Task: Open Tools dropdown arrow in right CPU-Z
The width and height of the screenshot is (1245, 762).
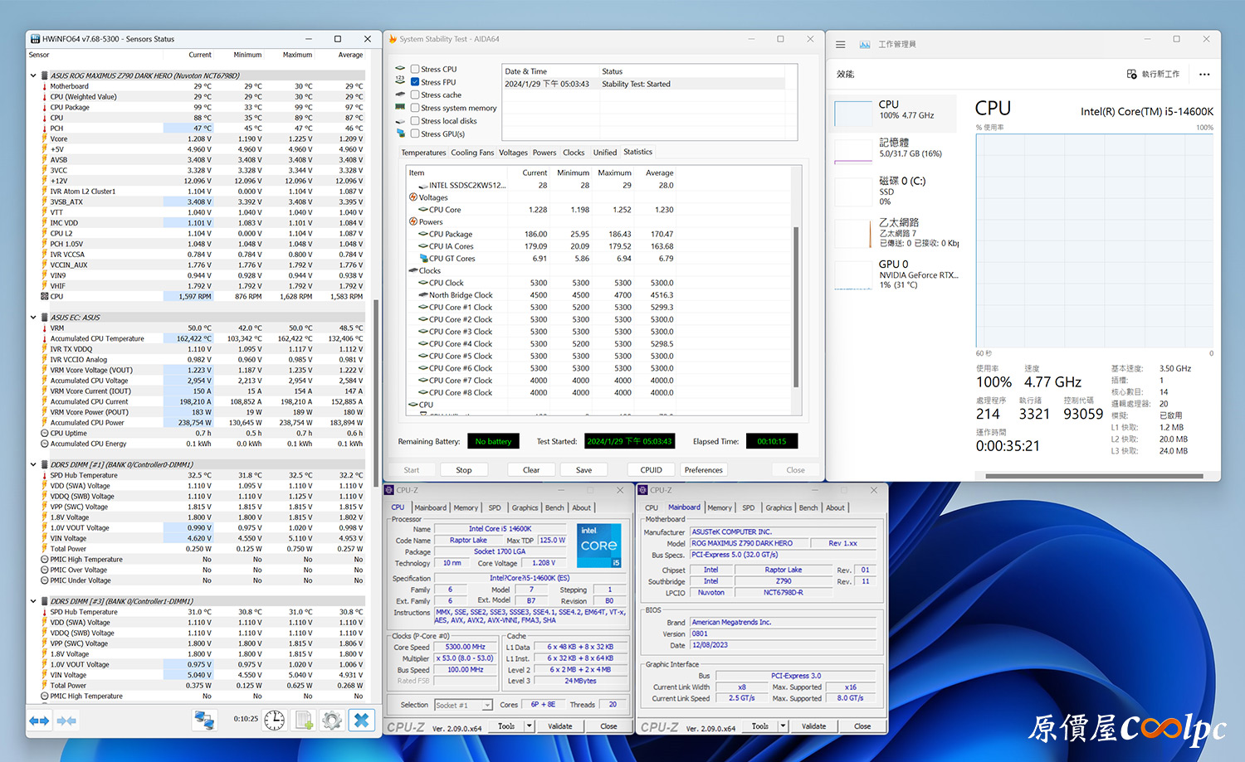Action: pos(782,726)
